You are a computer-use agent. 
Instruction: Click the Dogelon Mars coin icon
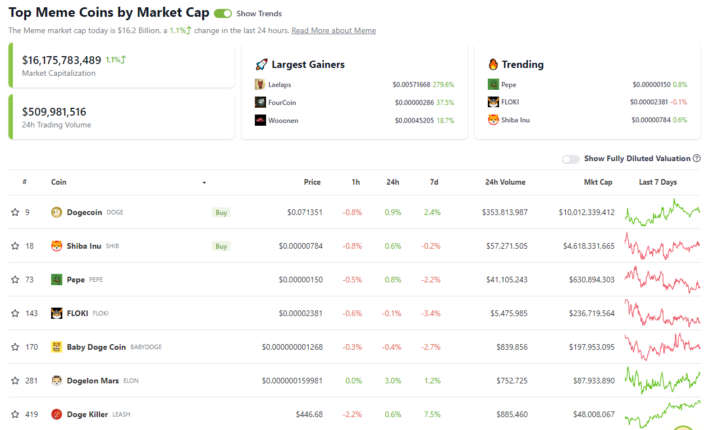[x=57, y=381]
